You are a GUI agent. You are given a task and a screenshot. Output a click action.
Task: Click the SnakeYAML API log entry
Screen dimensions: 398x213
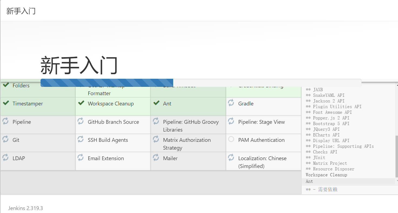click(x=325, y=95)
